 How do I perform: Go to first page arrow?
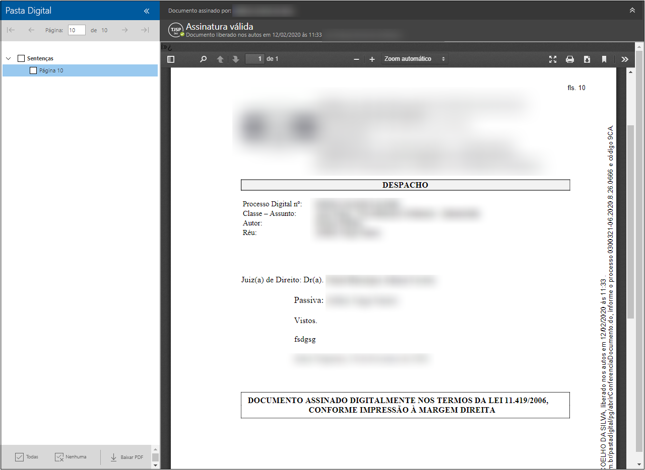(x=11, y=30)
